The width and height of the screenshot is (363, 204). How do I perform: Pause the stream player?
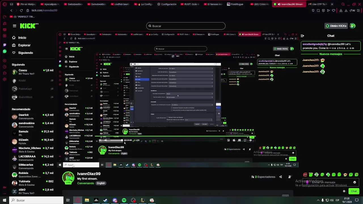point(100,140)
